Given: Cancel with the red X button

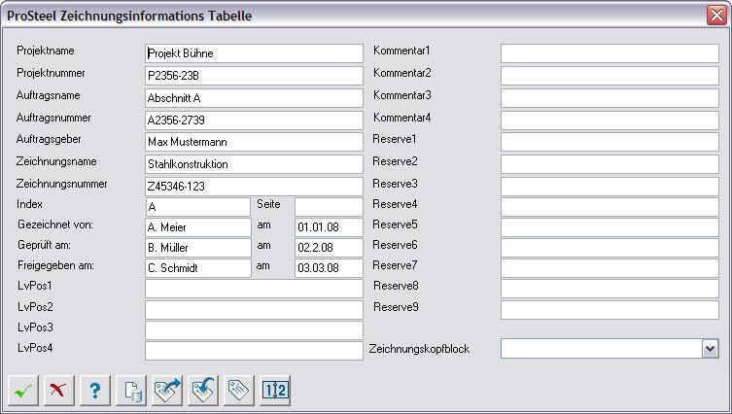Looking at the screenshot, I should pyautogui.click(x=59, y=391).
